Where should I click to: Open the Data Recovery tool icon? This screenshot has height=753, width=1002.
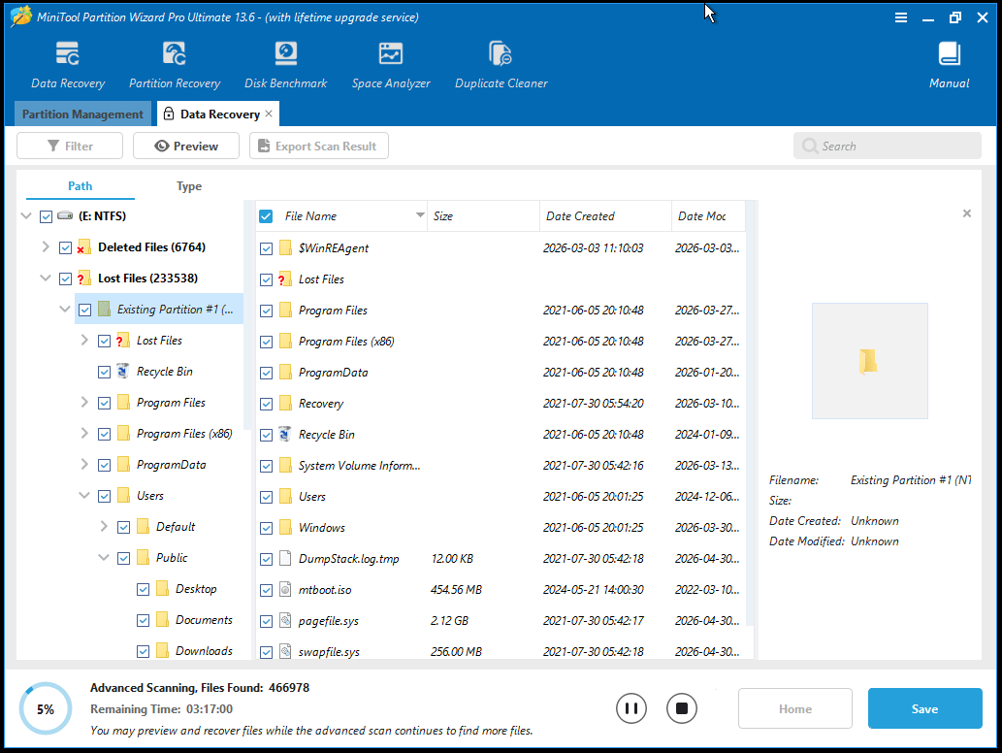click(67, 53)
